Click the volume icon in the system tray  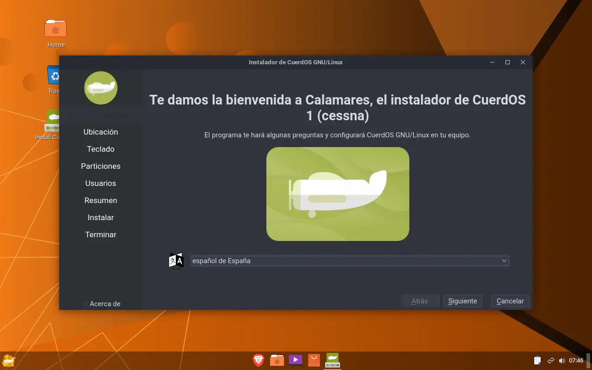[x=561, y=360]
